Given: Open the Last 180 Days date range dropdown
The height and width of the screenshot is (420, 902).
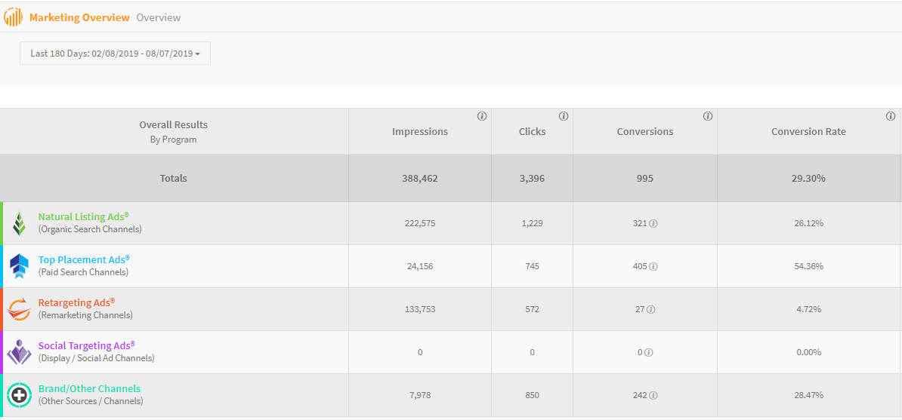Looking at the screenshot, I should point(115,54).
